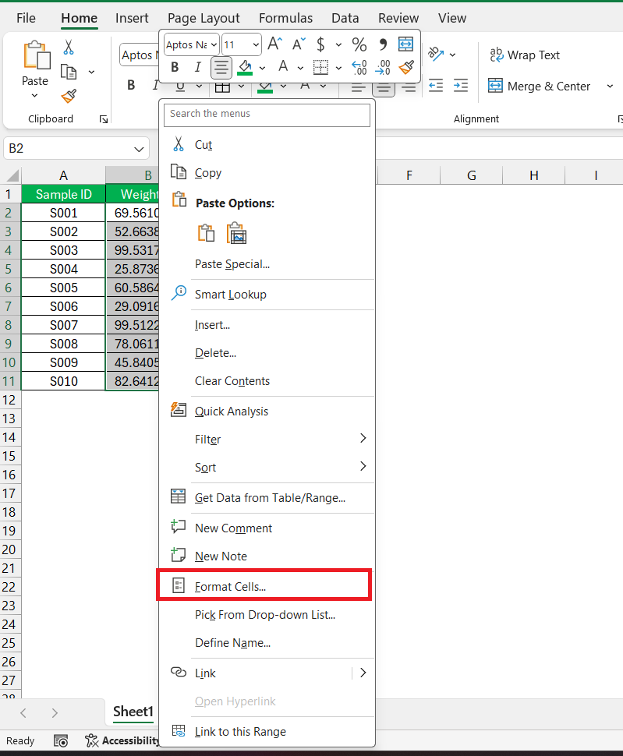Open the Name Box dropdown arrow
This screenshot has width=623, height=756.
tap(139, 149)
